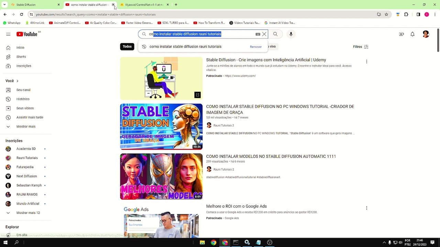Open the Windows Start menu

[x=5, y=243]
